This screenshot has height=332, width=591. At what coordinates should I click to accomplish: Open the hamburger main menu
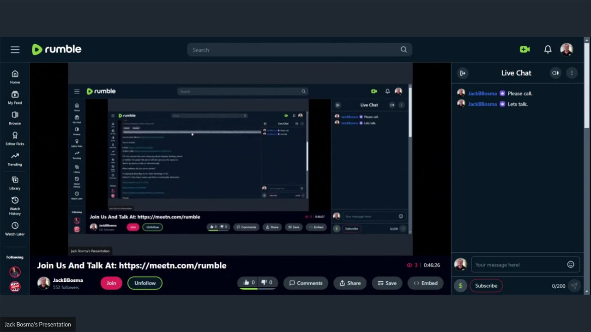point(15,49)
